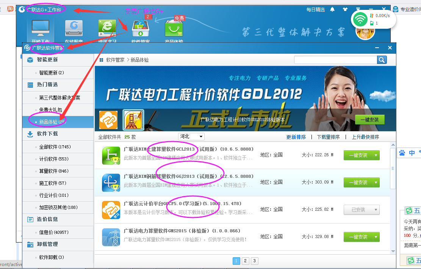Click the GMS2015 power software icon
The width and height of the screenshot is (421, 269).
(x=111, y=237)
